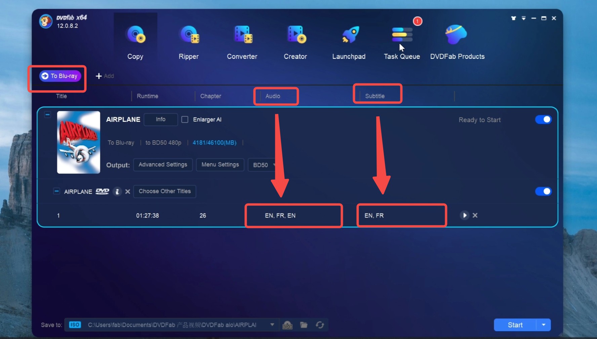Image resolution: width=597 pixels, height=339 pixels.
Task: Switch to the Creator module
Action: tap(295, 42)
